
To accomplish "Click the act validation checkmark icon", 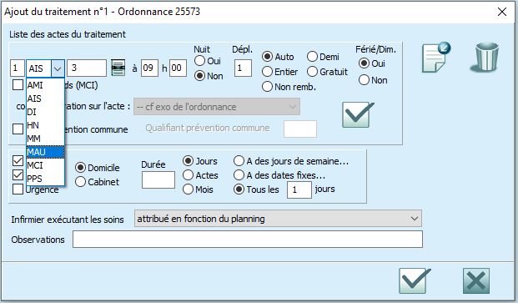I will 358,114.
